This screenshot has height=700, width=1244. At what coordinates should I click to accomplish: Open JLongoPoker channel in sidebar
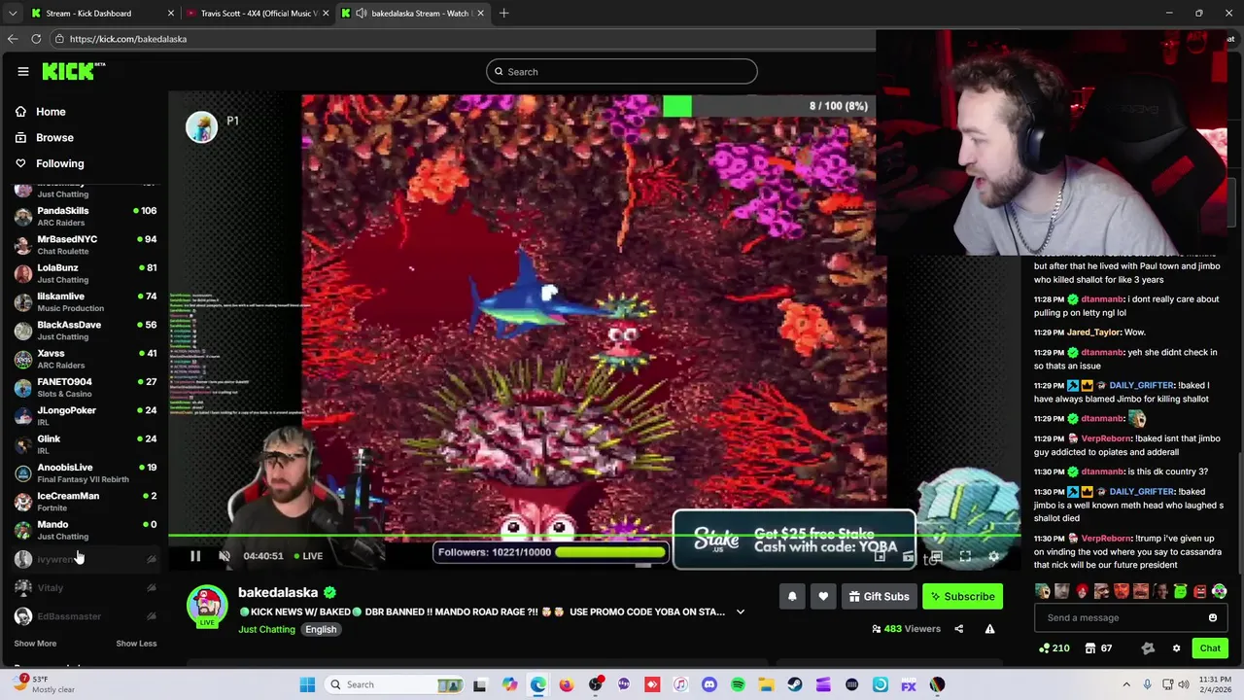click(x=85, y=415)
